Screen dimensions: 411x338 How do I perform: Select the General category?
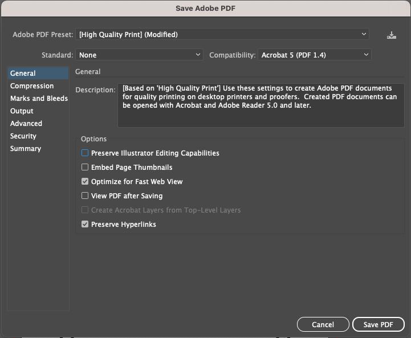(38, 74)
